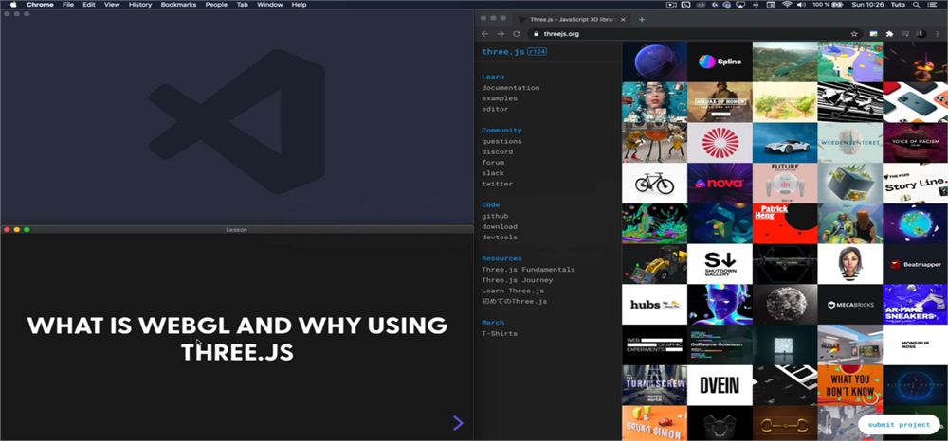Go back with Chrome's back arrow
Screen dimensions: 948x441
[x=484, y=34]
